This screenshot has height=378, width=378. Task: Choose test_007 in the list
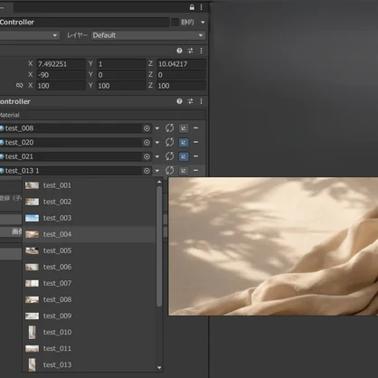(90, 283)
